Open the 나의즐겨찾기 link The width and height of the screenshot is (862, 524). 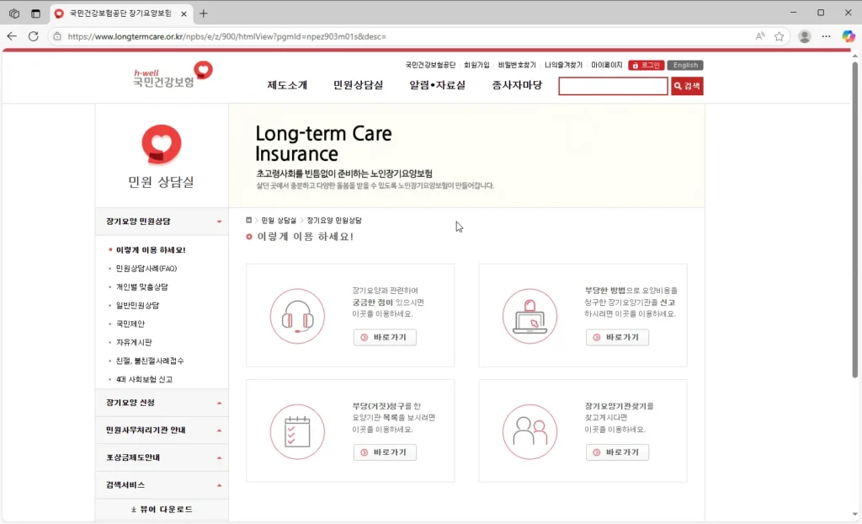[563, 65]
